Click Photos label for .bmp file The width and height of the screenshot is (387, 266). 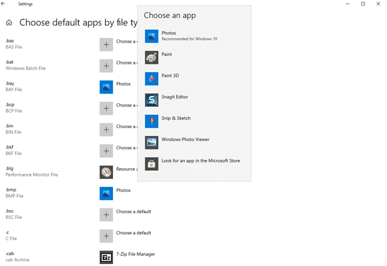[123, 190]
